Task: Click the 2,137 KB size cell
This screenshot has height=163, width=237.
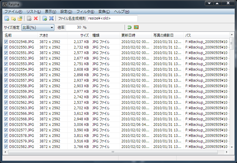Action: pyautogui.click(x=81, y=41)
